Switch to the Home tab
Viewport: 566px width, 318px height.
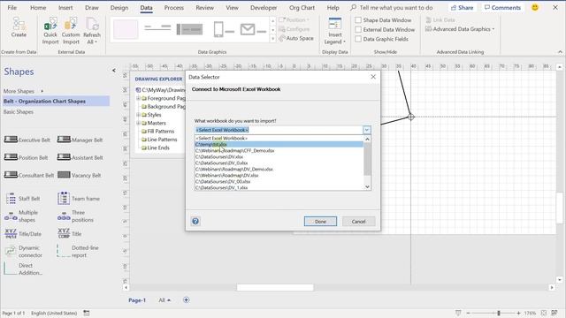[38, 8]
